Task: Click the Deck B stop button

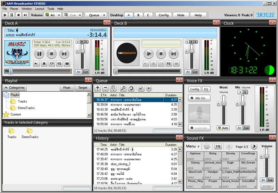Action: [161, 53]
